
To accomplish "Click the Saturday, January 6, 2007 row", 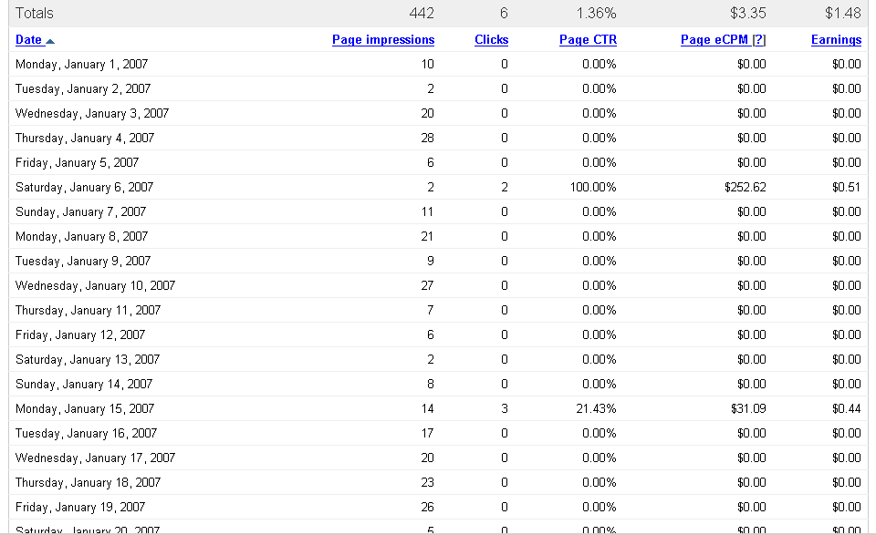I will (x=84, y=188).
